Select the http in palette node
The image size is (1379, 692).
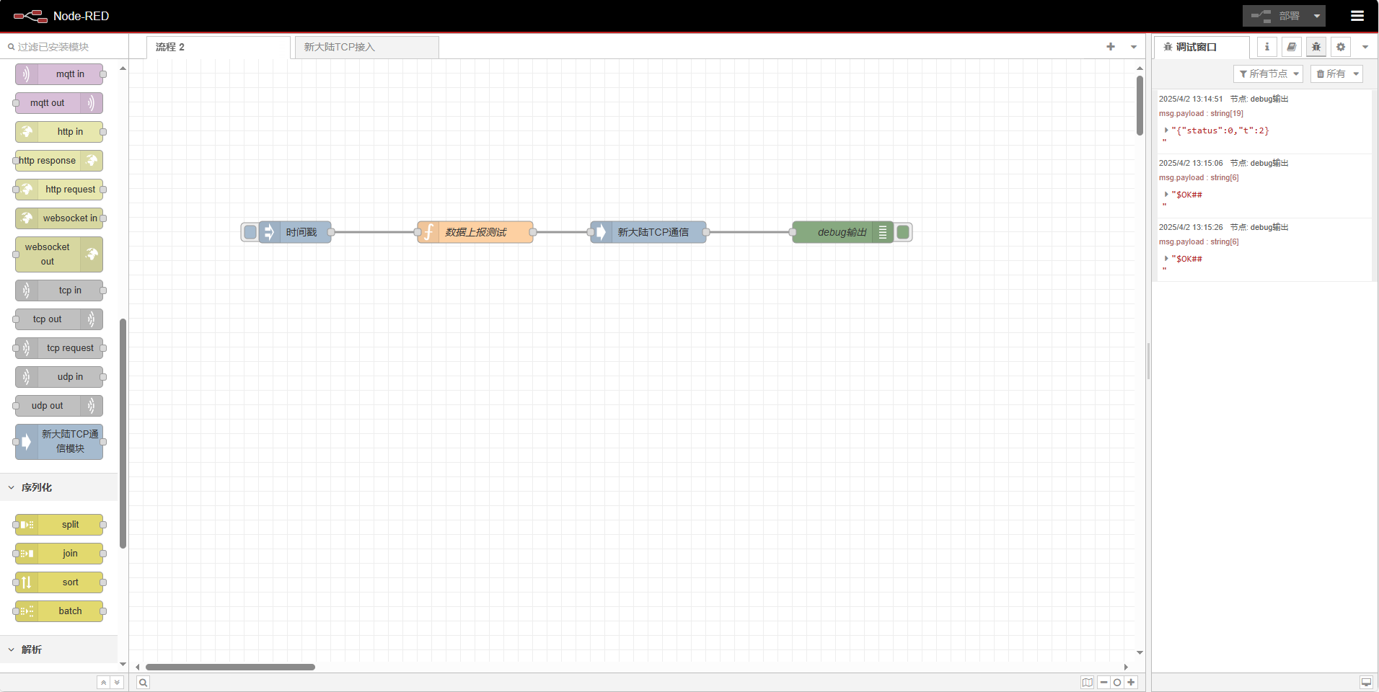click(59, 132)
